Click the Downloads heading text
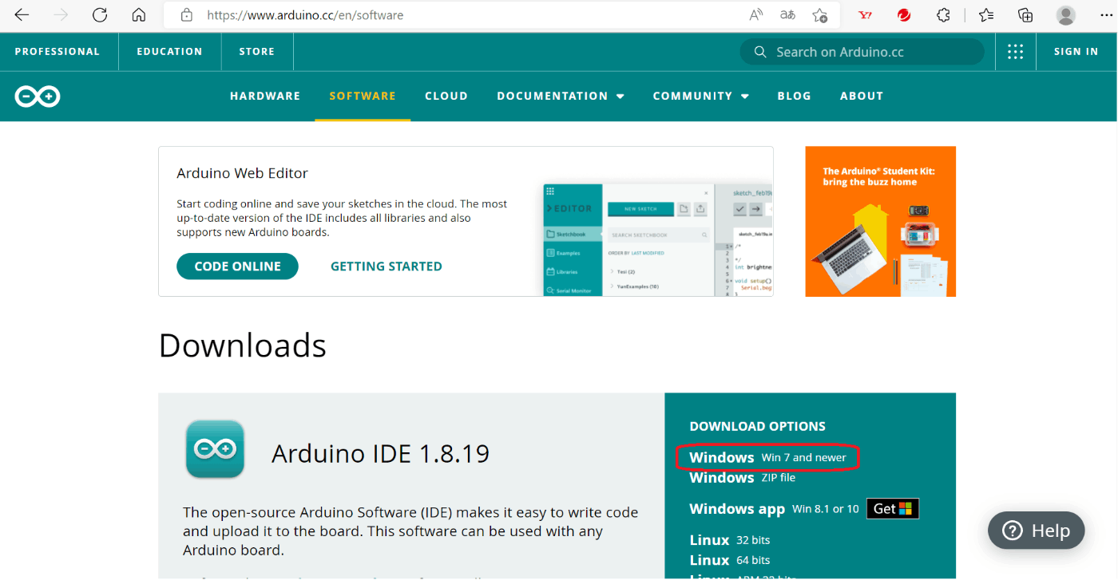This screenshot has height=584, width=1118. [243, 345]
